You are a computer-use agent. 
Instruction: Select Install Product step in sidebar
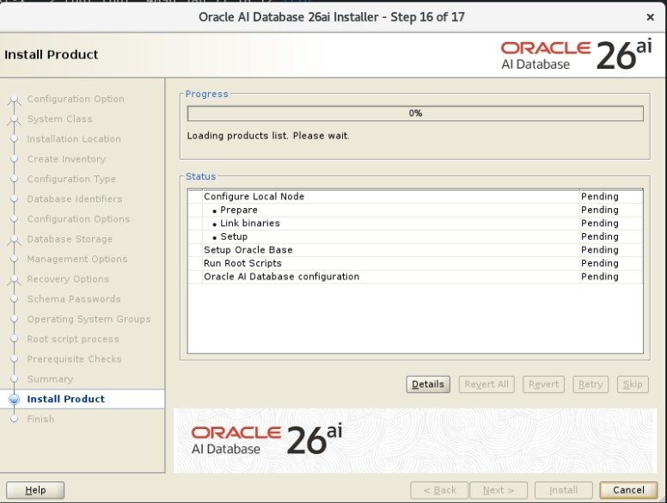tap(65, 399)
